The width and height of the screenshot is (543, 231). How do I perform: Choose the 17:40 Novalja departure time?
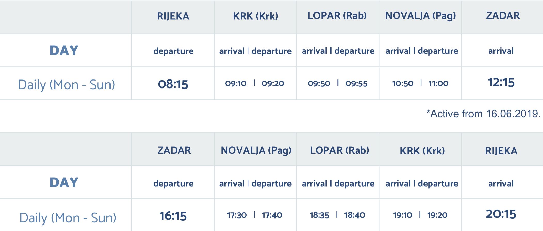(272, 215)
